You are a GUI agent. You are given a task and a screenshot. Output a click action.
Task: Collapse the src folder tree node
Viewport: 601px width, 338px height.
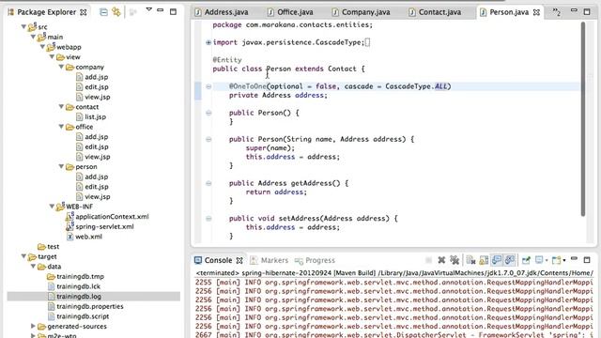point(23,27)
